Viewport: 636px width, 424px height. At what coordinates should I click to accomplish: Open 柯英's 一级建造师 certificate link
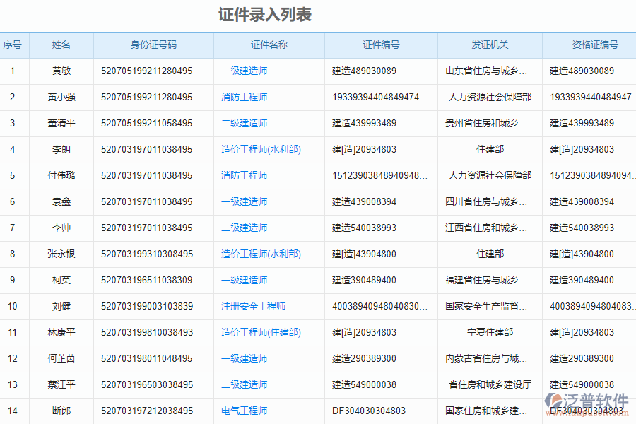[x=244, y=280]
